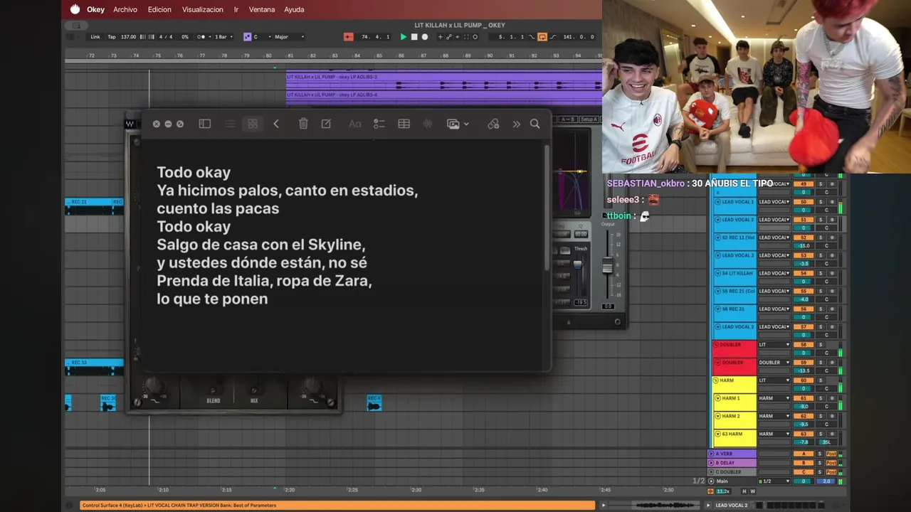Open the Major scale dropdown
Viewport: 911px width, 512px height.
coord(290,37)
